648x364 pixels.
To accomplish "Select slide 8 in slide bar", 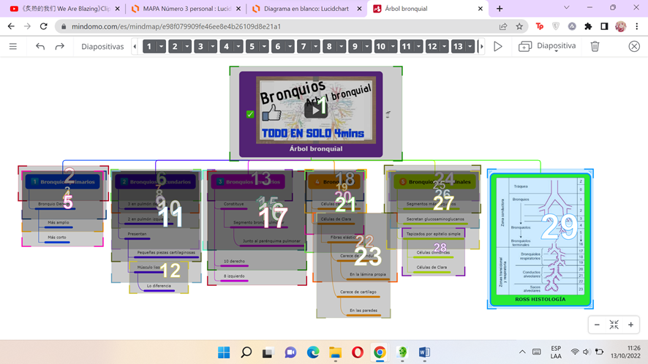I will tap(329, 46).
